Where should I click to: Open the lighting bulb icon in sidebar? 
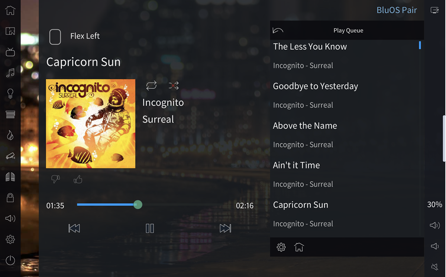point(10,93)
